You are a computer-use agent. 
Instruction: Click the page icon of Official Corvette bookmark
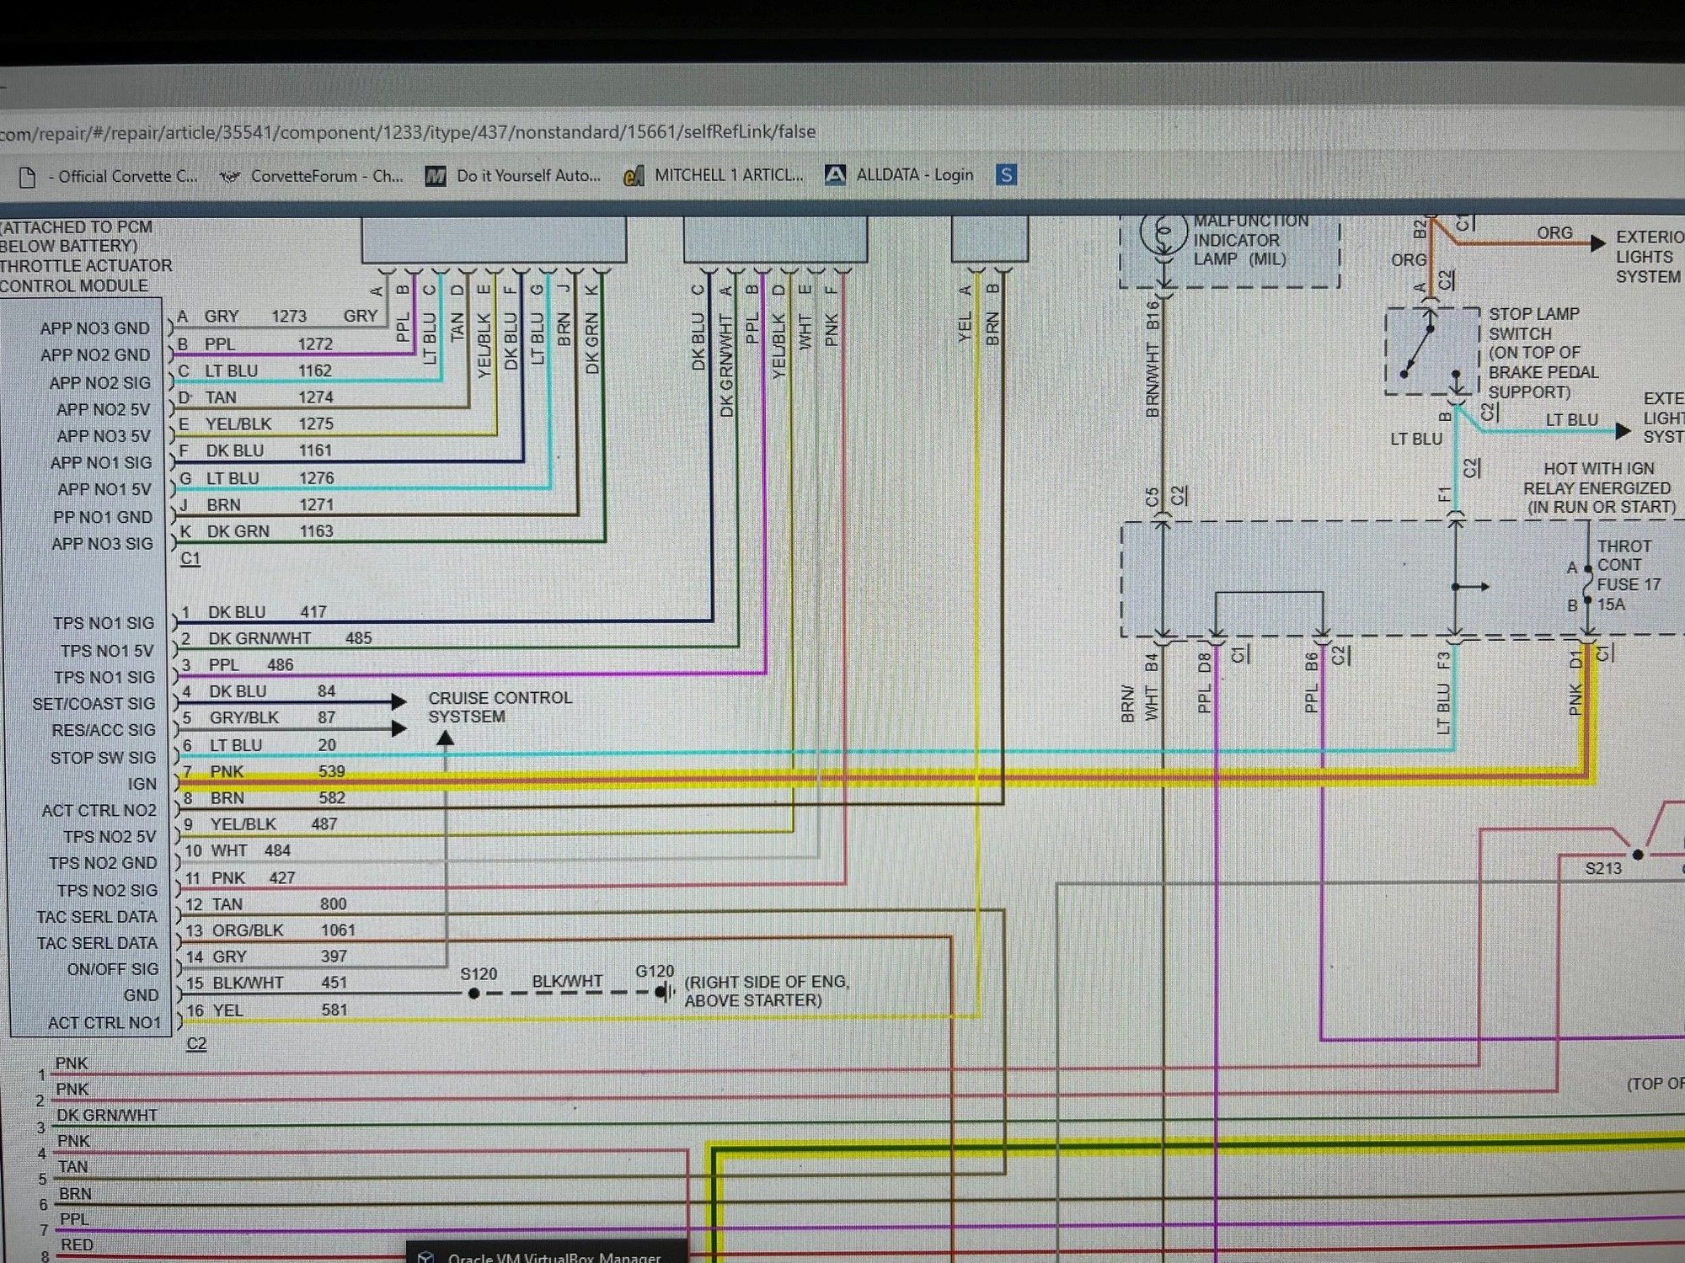(x=27, y=177)
